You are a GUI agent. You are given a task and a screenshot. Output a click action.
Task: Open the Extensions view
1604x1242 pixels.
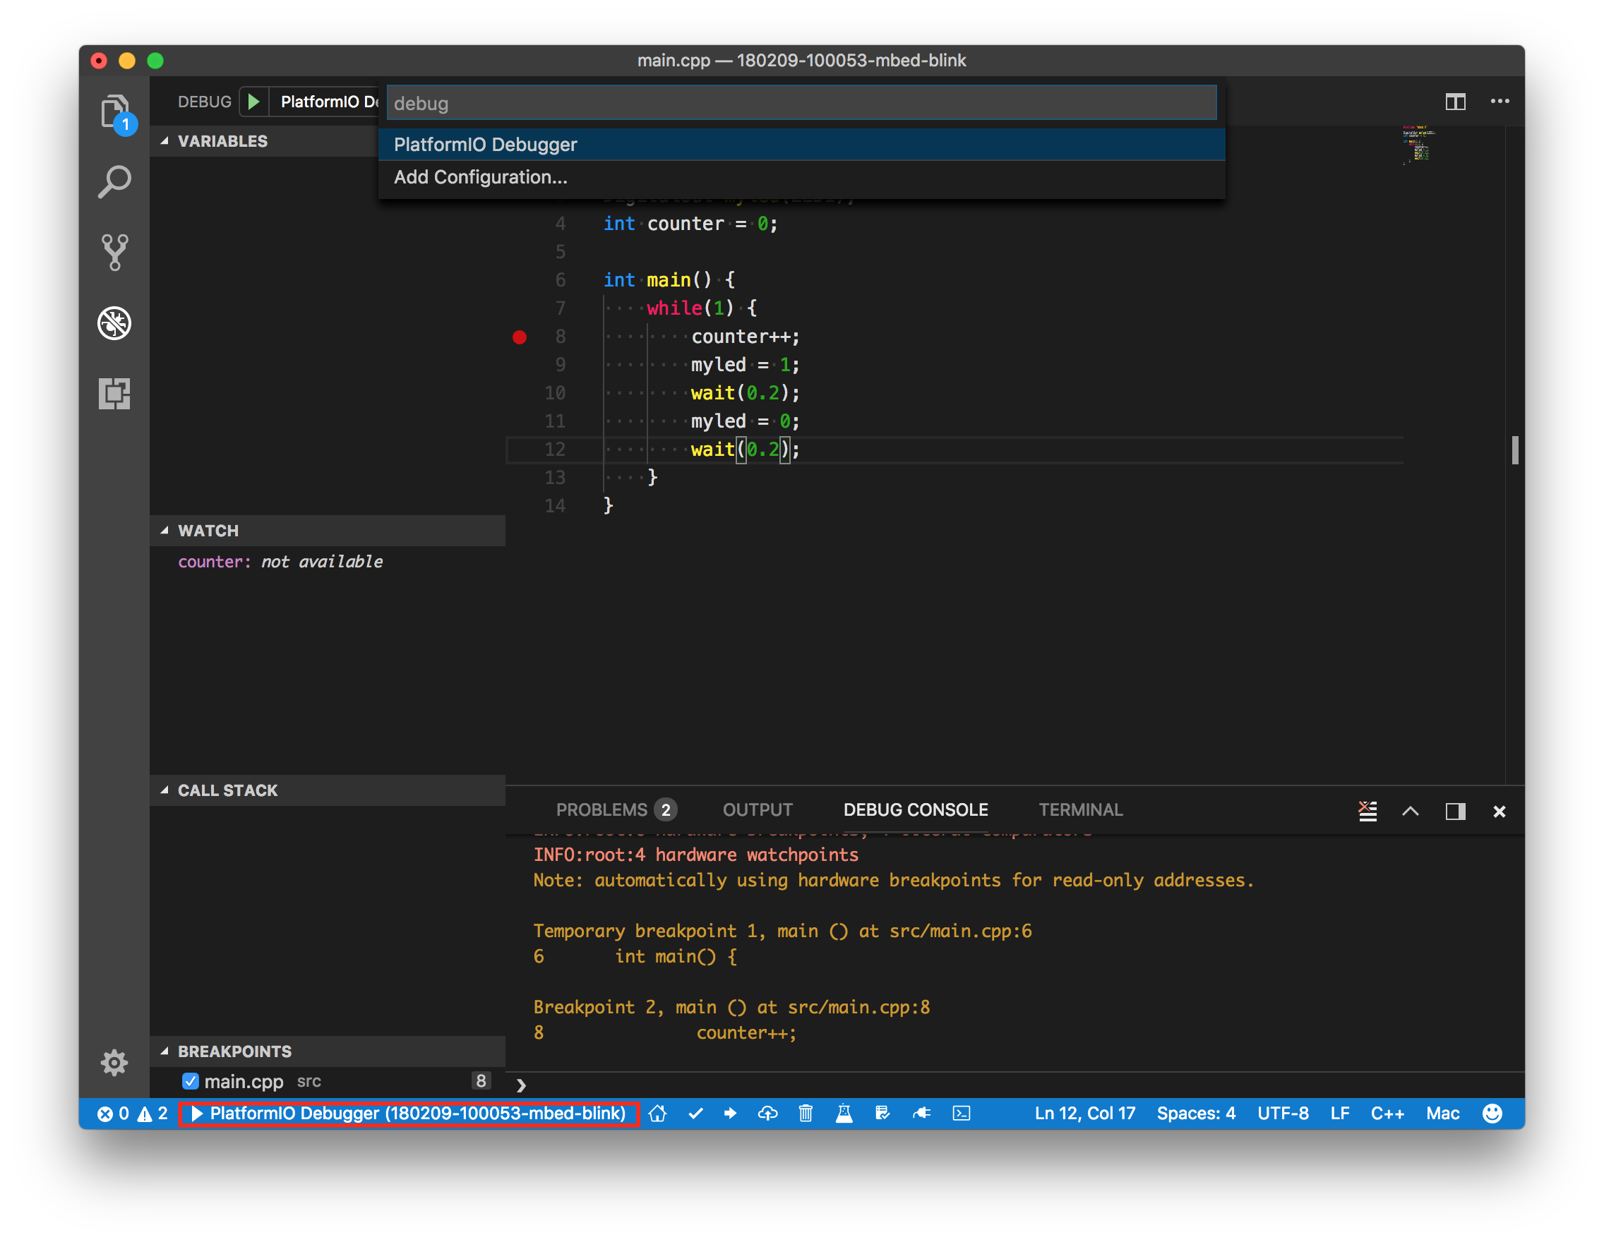[x=114, y=394]
